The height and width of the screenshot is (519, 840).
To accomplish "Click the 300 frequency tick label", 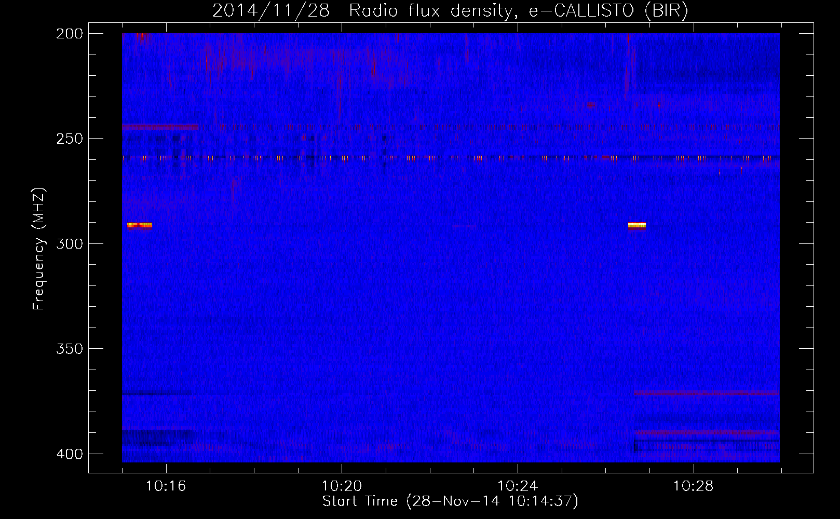I will [69, 243].
